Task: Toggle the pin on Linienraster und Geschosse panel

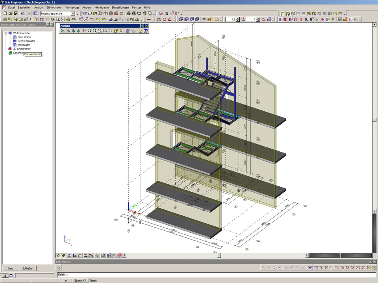Action: coord(48,24)
